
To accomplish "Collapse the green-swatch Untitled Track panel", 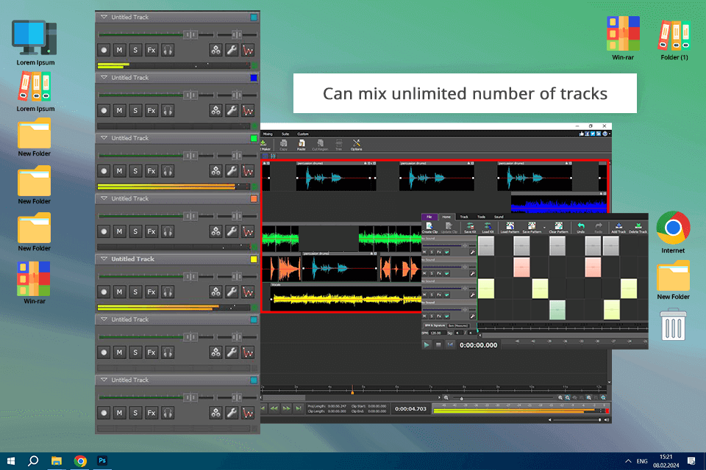I will [x=104, y=137].
